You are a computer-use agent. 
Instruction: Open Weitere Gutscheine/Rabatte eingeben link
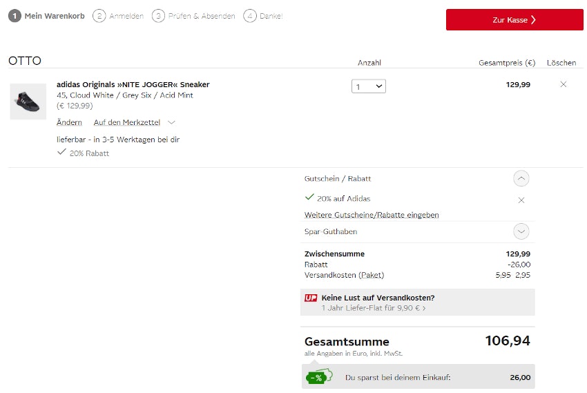pyautogui.click(x=372, y=215)
